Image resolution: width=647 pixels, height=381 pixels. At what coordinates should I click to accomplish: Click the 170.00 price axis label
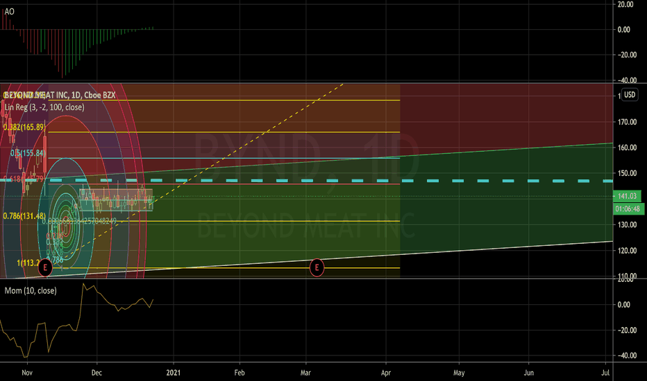coord(627,122)
